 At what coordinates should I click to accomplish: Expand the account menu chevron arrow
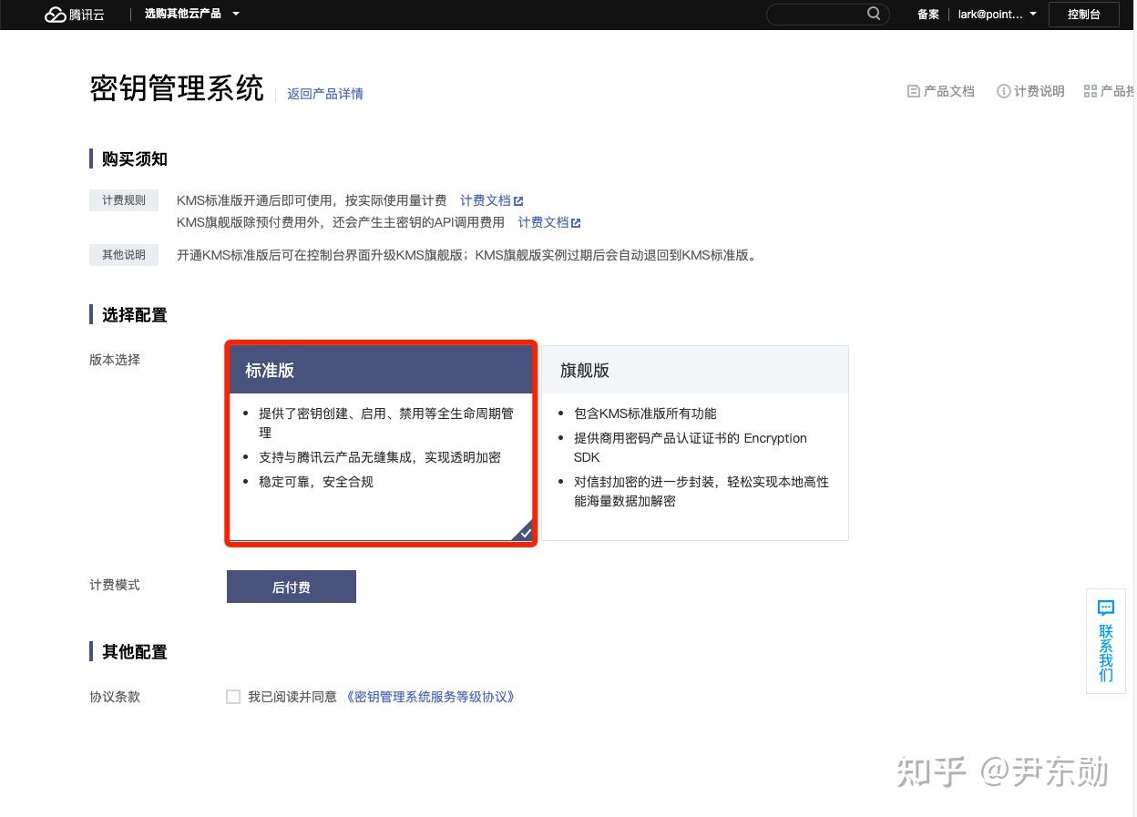tap(1031, 15)
